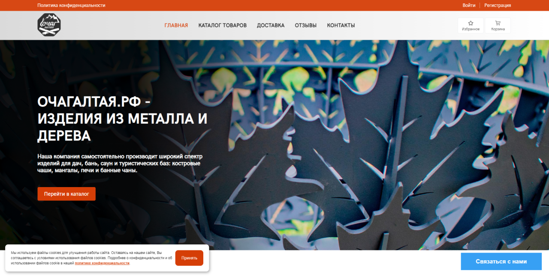Viewport: 549px width, 277px height.
Task: Select ДОСТАВКА in the navigation
Action: 271,25
